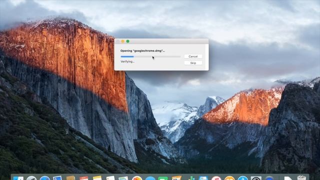Viewport: 320px width, 180px height.
Task: Open Finder from the Dock
Action: coord(18,178)
